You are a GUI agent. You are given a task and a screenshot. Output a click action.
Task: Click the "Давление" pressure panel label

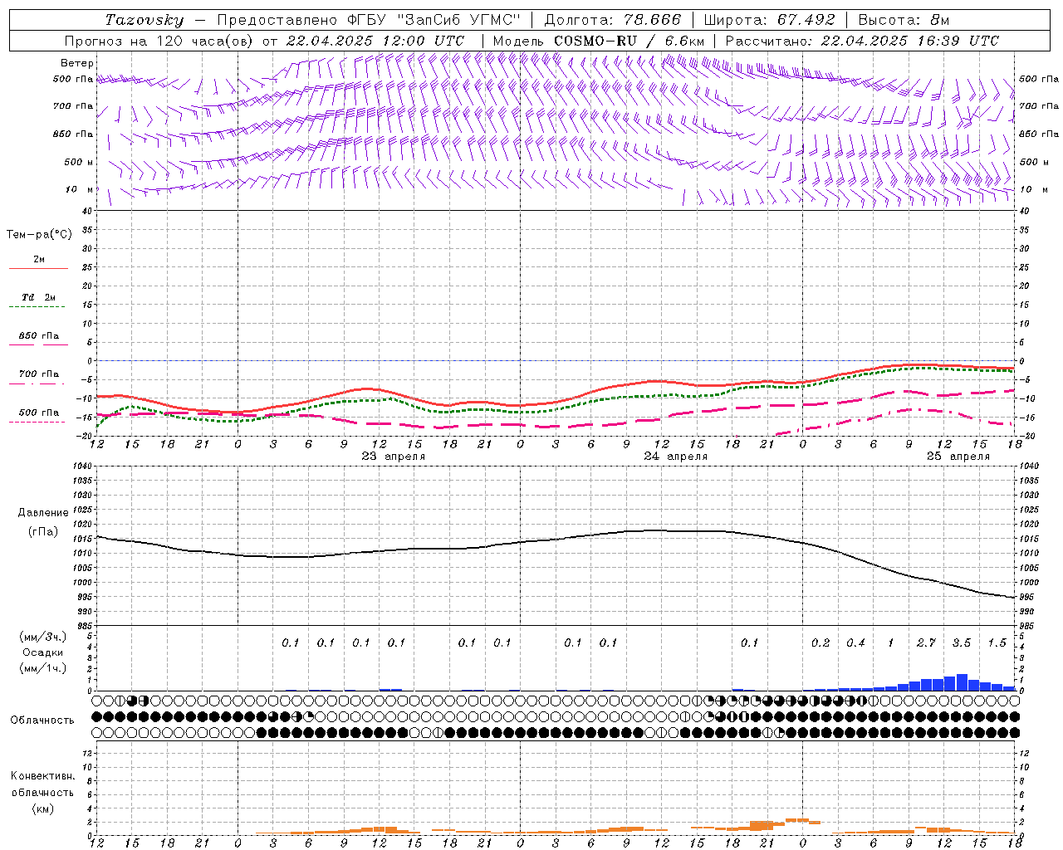point(43,513)
